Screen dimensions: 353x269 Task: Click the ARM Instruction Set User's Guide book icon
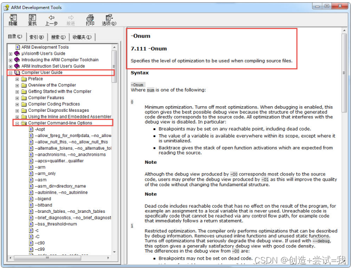(17, 66)
